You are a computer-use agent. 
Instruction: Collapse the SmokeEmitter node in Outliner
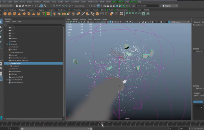7,63
